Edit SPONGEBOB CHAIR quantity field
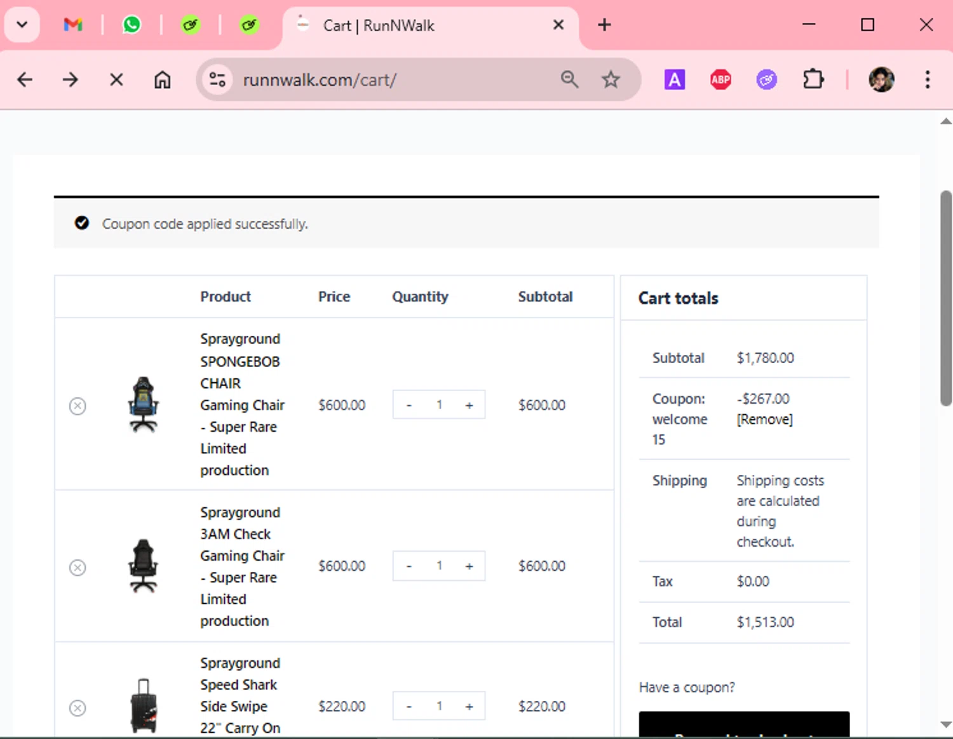Image resolution: width=953 pixels, height=739 pixels. (439, 405)
